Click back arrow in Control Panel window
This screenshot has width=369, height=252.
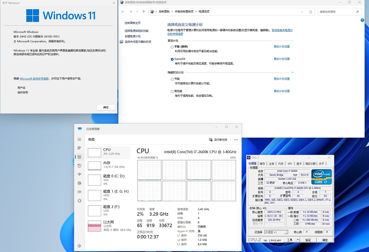pyautogui.click(x=123, y=12)
